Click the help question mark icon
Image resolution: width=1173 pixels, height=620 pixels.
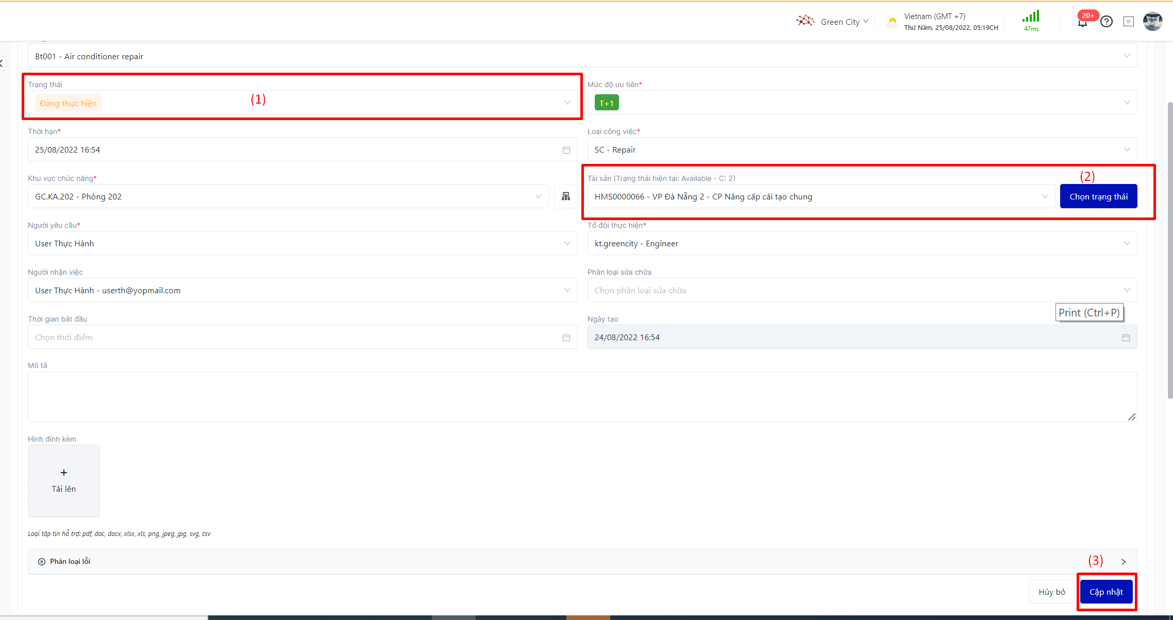1107,22
